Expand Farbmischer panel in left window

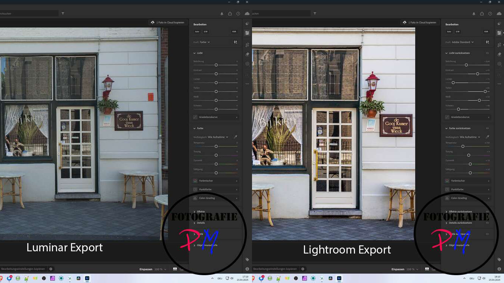coord(215,181)
